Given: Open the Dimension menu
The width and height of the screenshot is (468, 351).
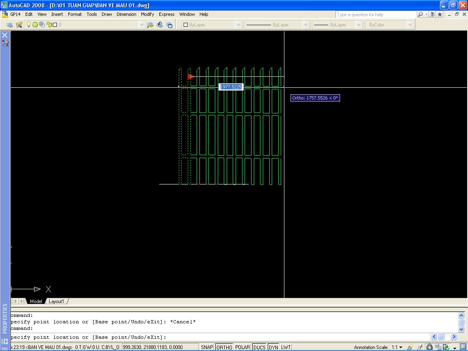Looking at the screenshot, I should [126, 14].
